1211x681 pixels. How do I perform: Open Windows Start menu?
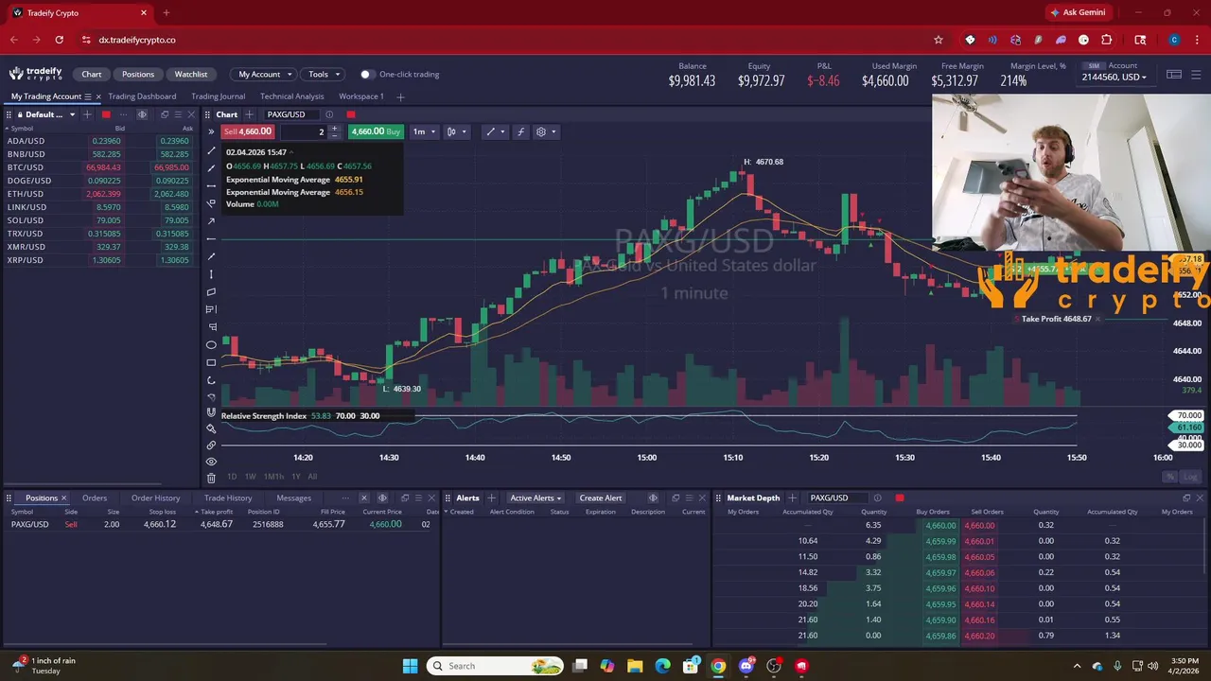pos(410,666)
